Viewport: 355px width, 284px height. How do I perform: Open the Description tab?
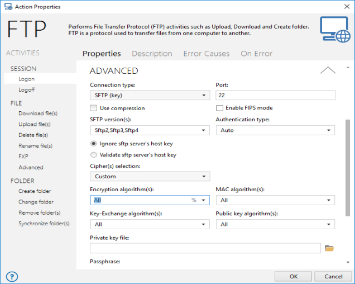coord(152,54)
